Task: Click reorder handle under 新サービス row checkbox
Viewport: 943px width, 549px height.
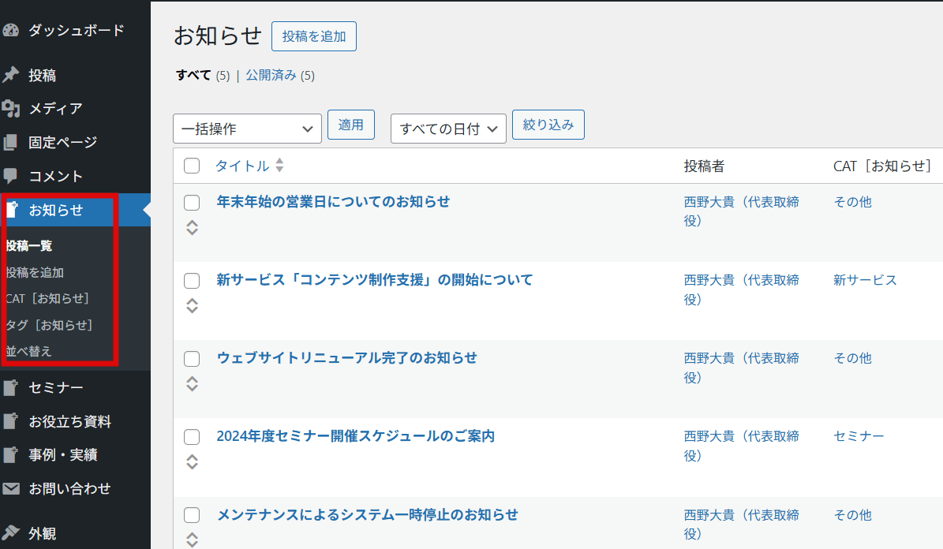Action: coord(192,306)
